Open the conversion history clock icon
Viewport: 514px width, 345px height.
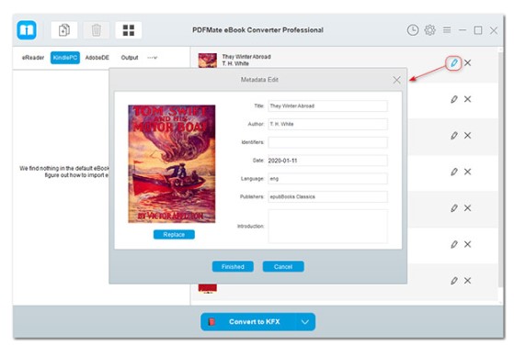click(413, 30)
